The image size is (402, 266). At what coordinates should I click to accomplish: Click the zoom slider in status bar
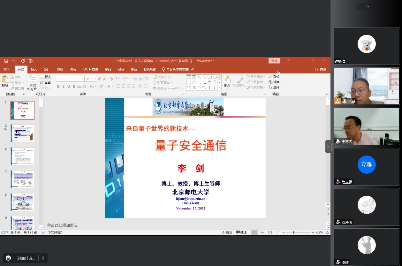[x=293, y=232]
